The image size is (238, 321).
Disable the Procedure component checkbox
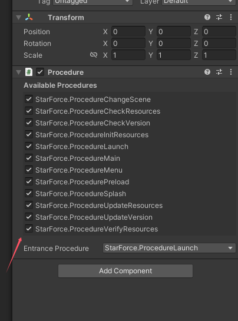(40, 72)
